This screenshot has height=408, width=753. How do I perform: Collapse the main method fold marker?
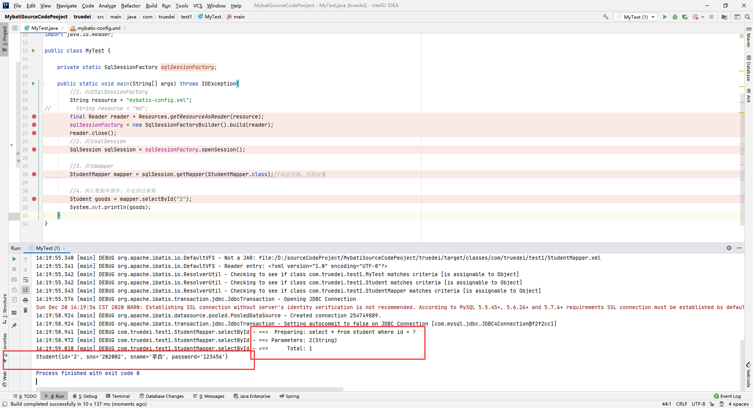pyautogui.click(x=43, y=84)
